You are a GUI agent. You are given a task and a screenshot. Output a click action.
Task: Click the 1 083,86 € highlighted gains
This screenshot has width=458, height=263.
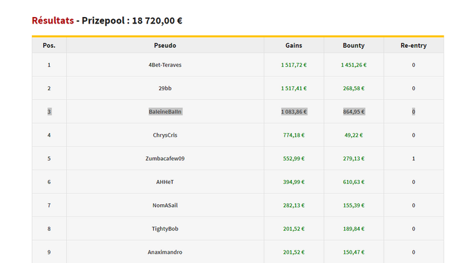[x=294, y=112]
